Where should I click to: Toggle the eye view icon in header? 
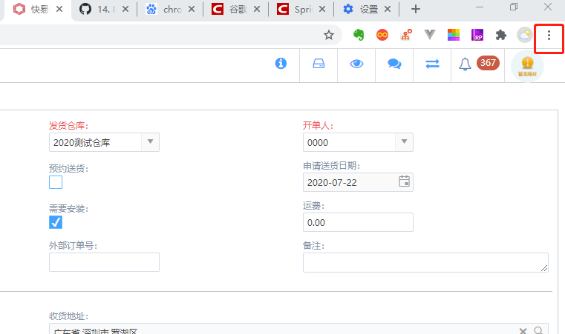[357, 64]
